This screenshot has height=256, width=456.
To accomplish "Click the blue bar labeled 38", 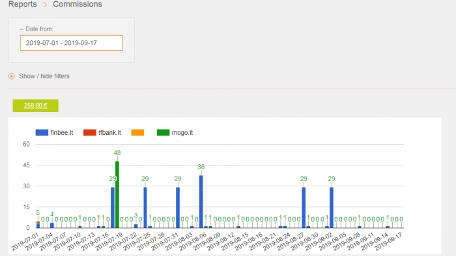I will click(x=201, y=201).
